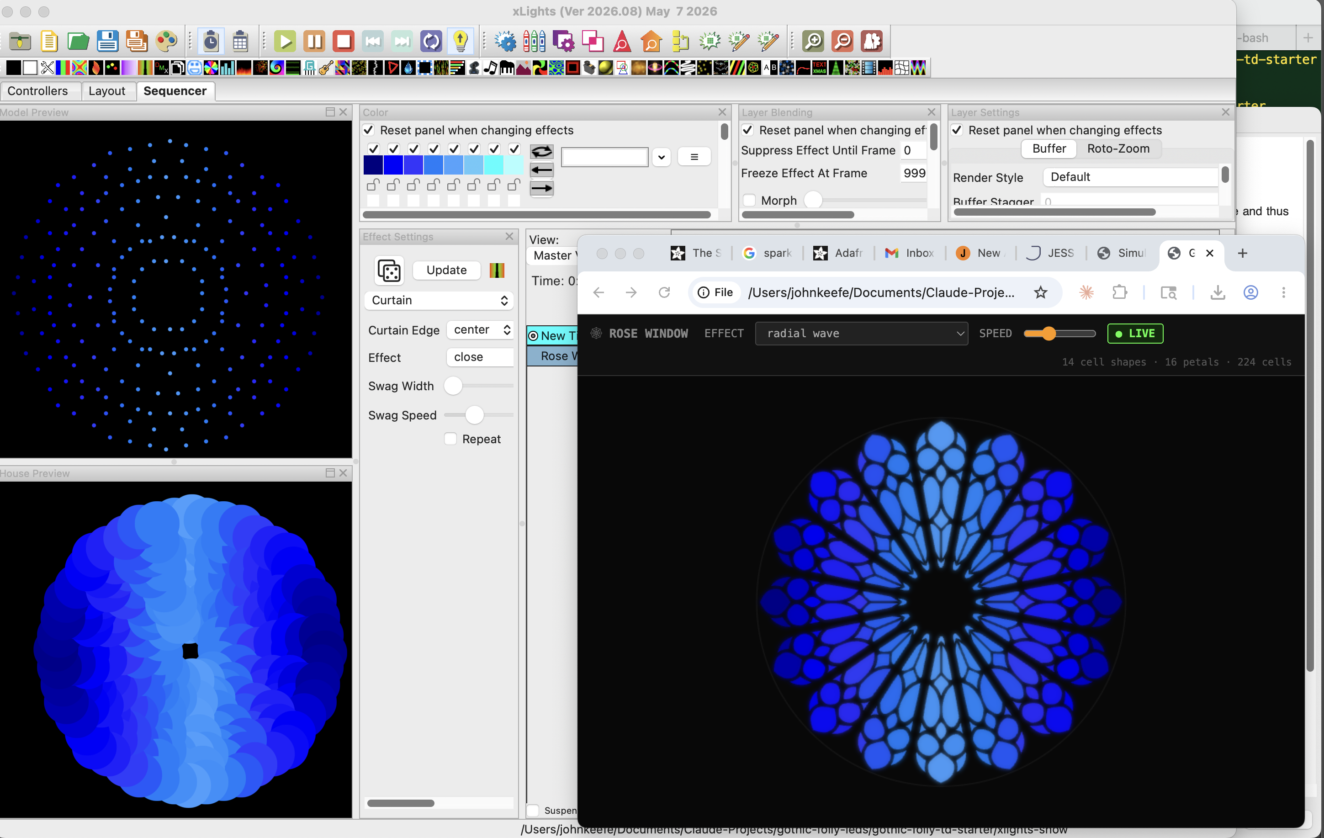1324x838 pixels.
Task: Pause playback with the orange pause icon
Action: (314, 41)
